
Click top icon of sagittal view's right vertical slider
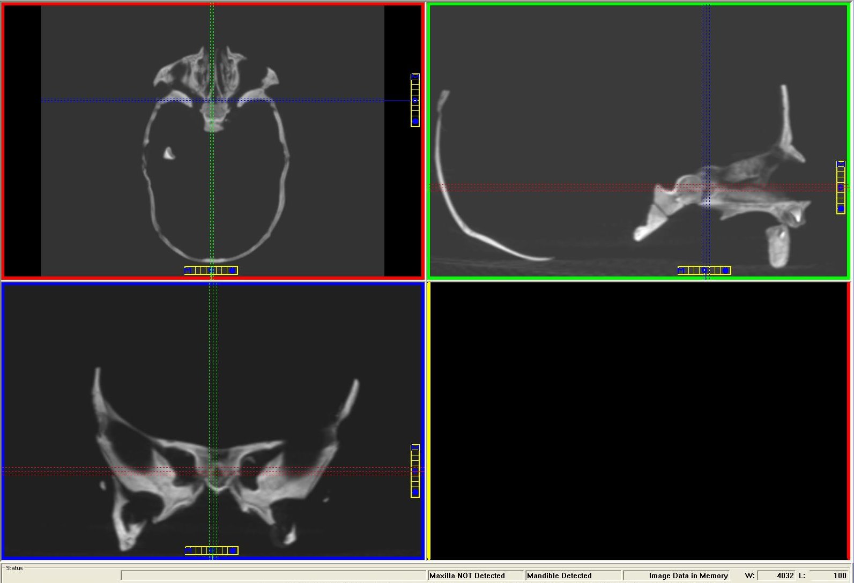[x=841, y=164]
